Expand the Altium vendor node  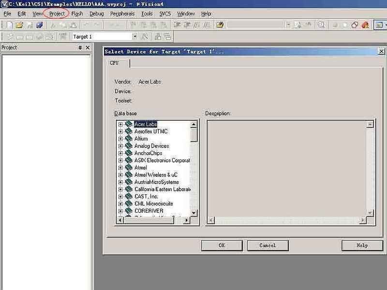pyautogui.click(x=120, y=139)
